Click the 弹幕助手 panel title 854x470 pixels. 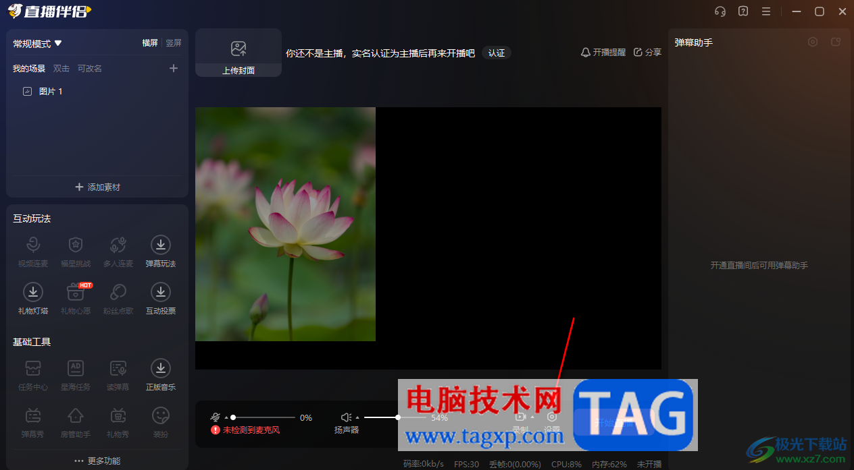tap(693, 42)
